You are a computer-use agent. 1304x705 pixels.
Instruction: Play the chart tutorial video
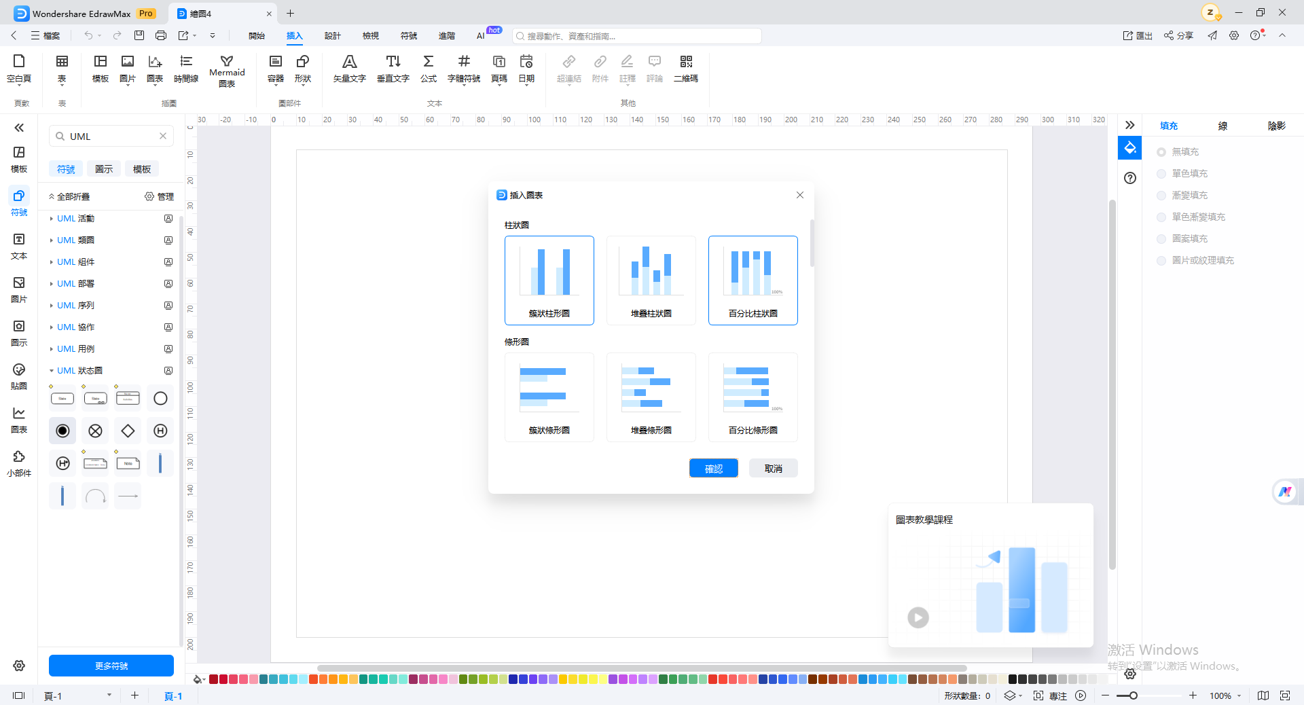click(x=918, y=617)
